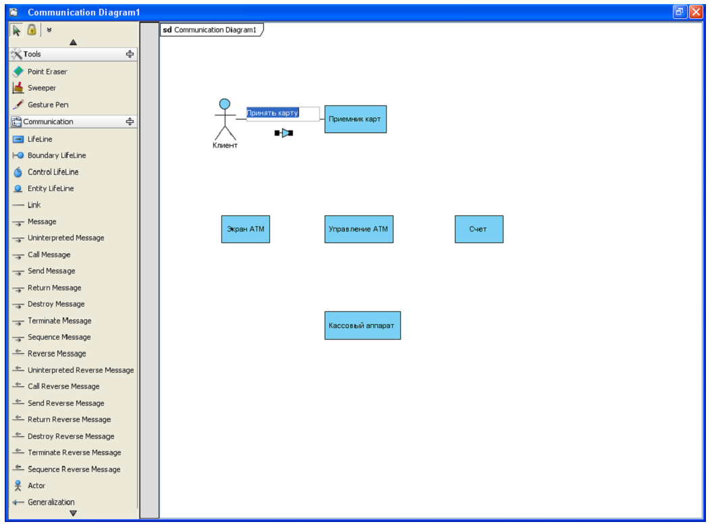The image size is (710, 524).
Task: Click the message name input field
Action: click(283, 113)
